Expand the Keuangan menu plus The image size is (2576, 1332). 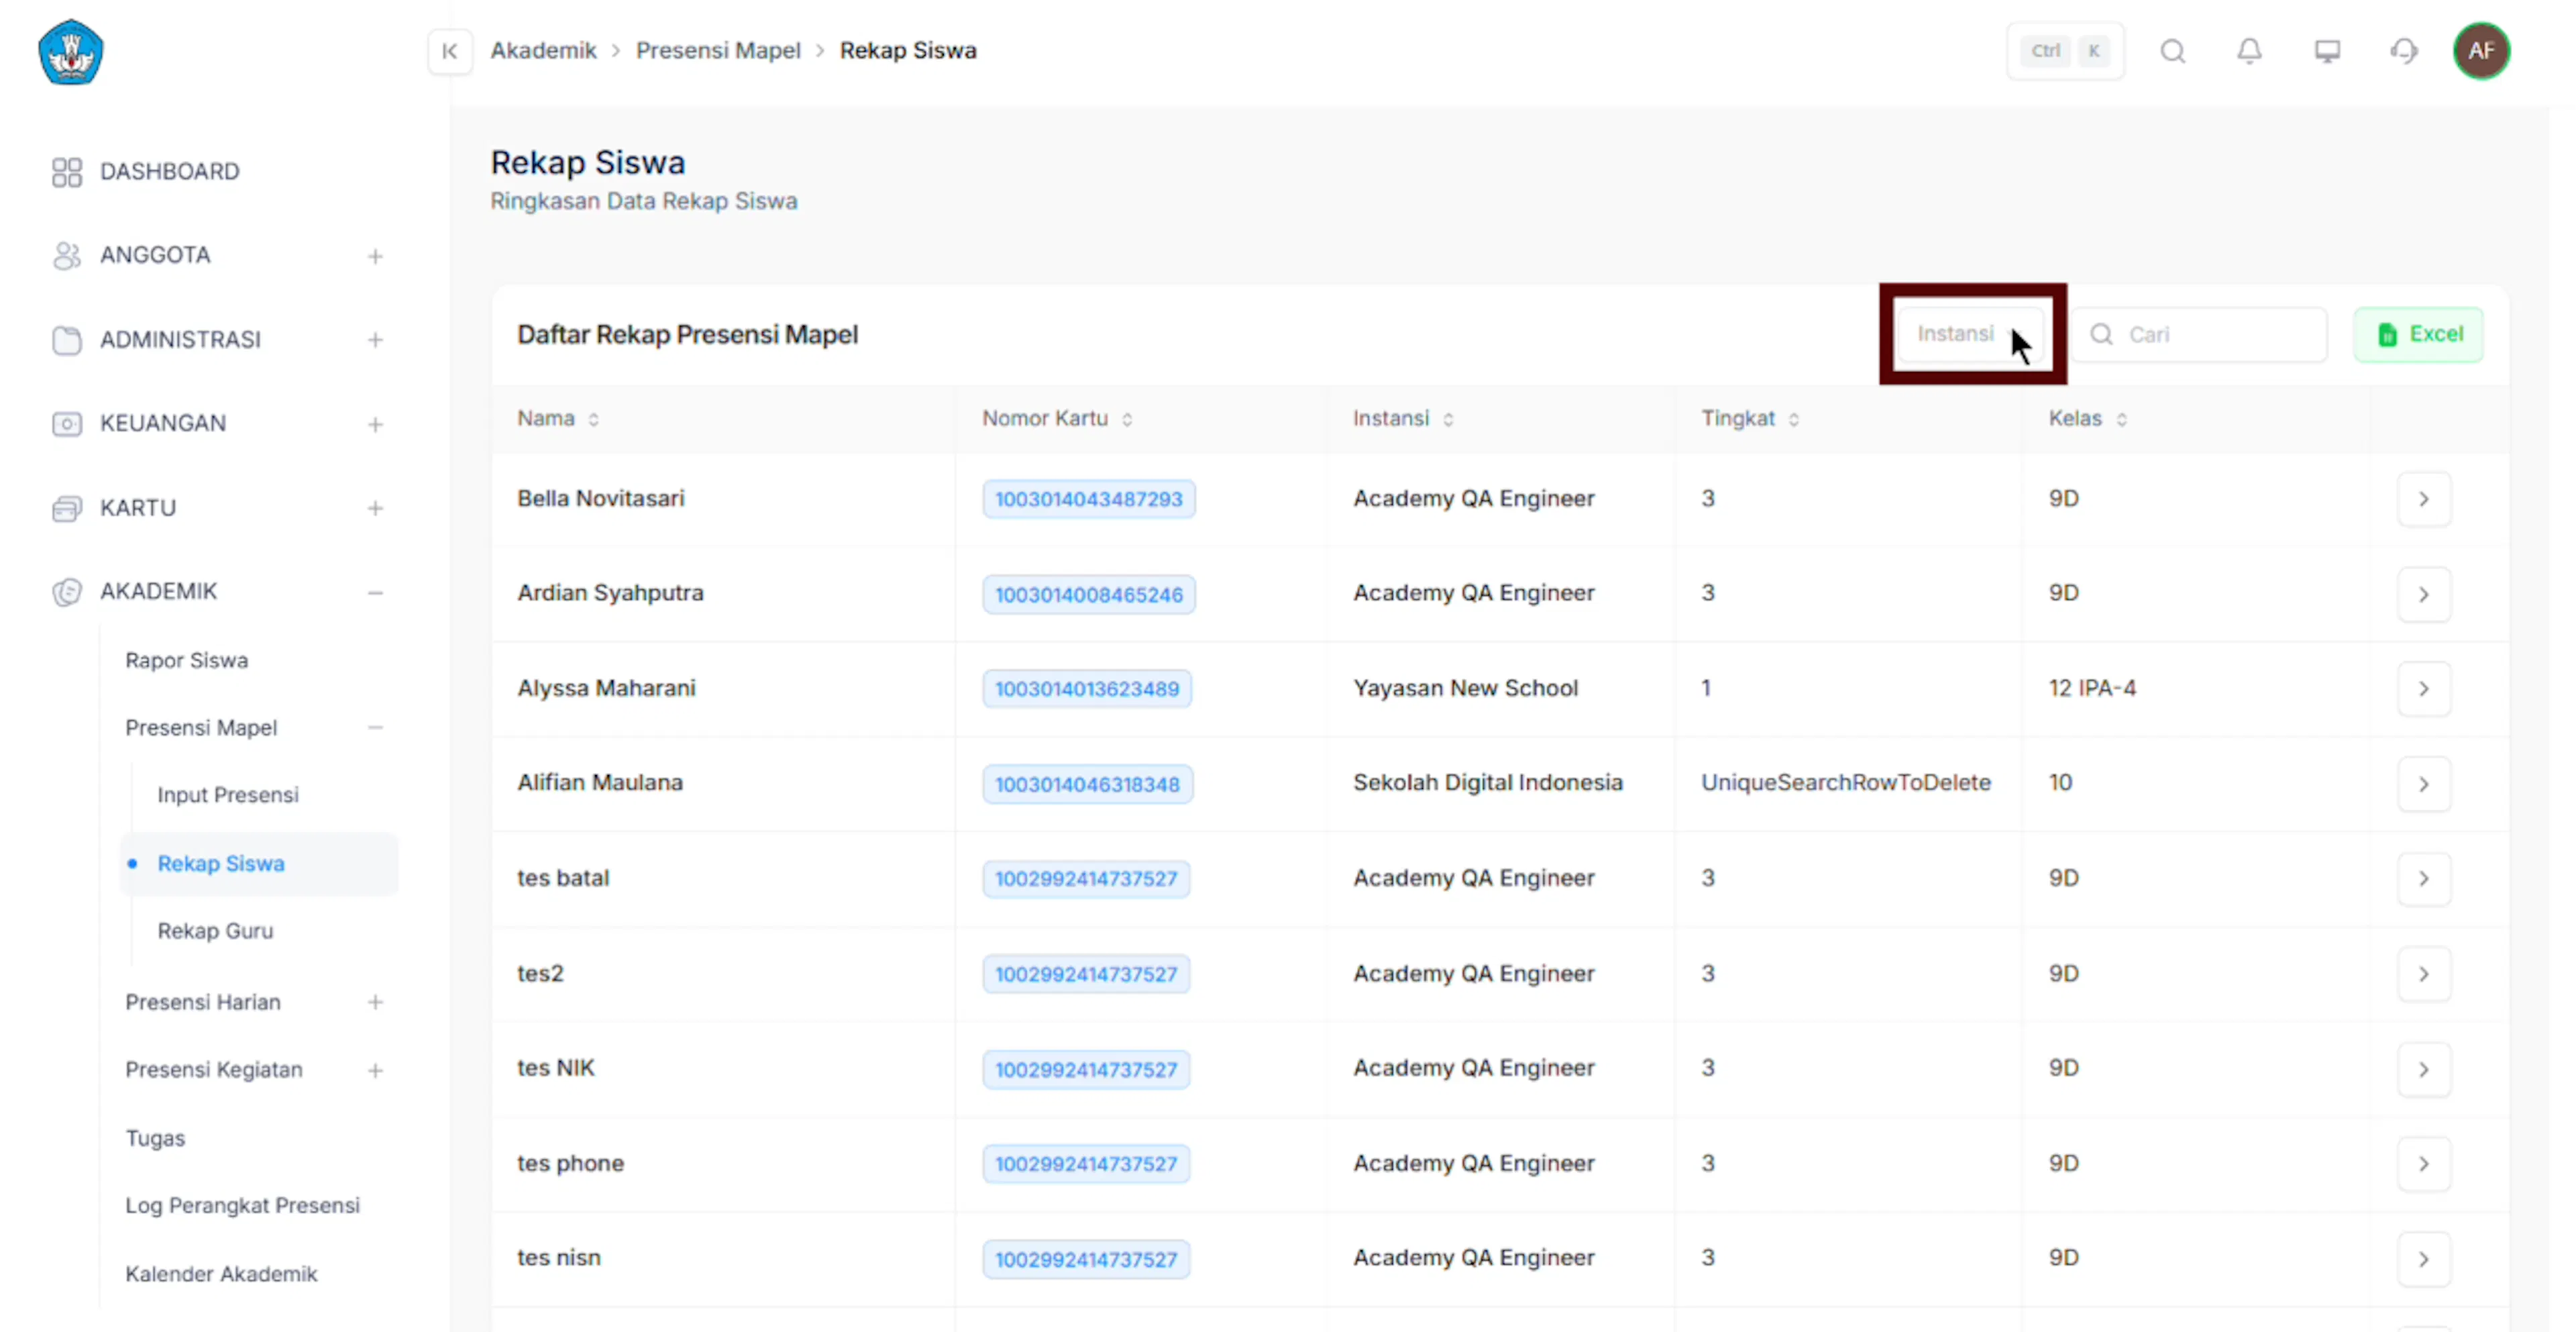pos(375,425)
